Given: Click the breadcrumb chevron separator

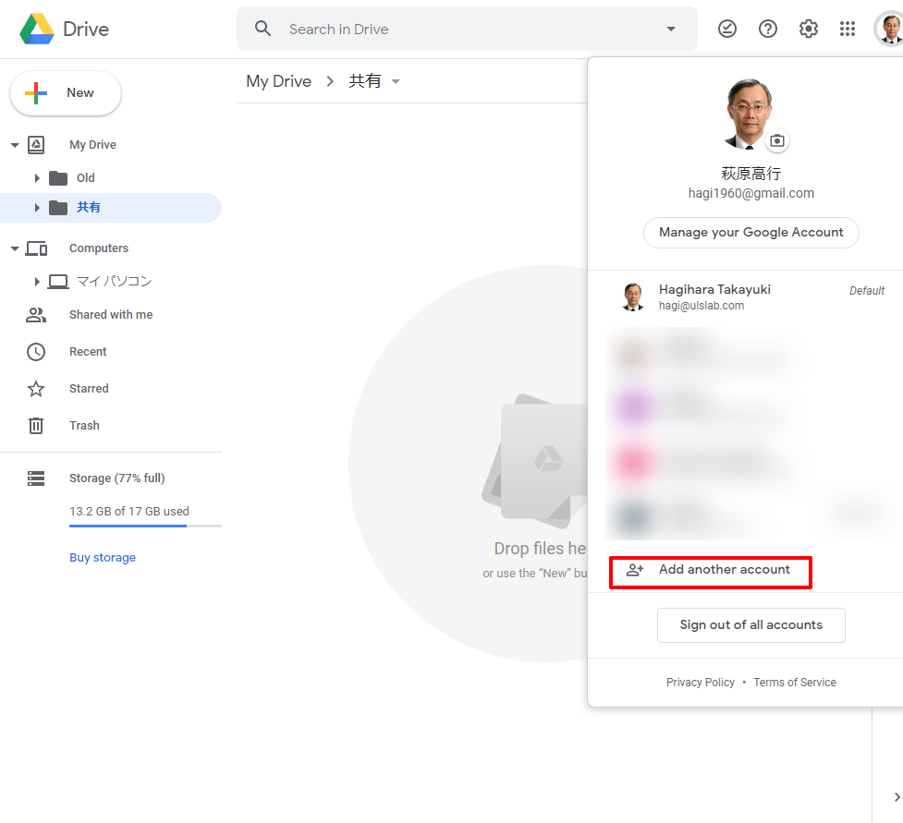Looking at the screenshot, I should [x=330, y=81].
